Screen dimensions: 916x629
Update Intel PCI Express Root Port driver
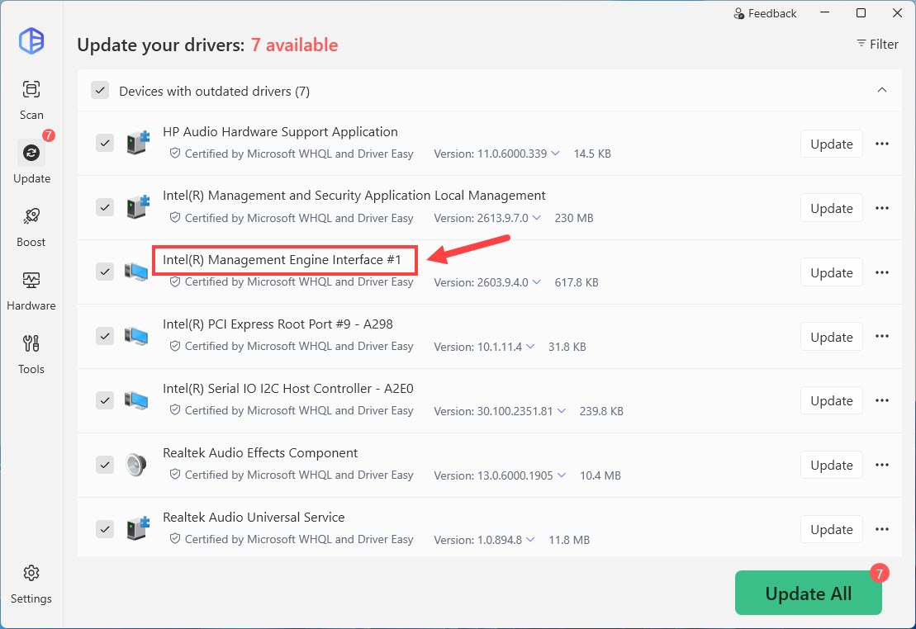click(831, 337)
